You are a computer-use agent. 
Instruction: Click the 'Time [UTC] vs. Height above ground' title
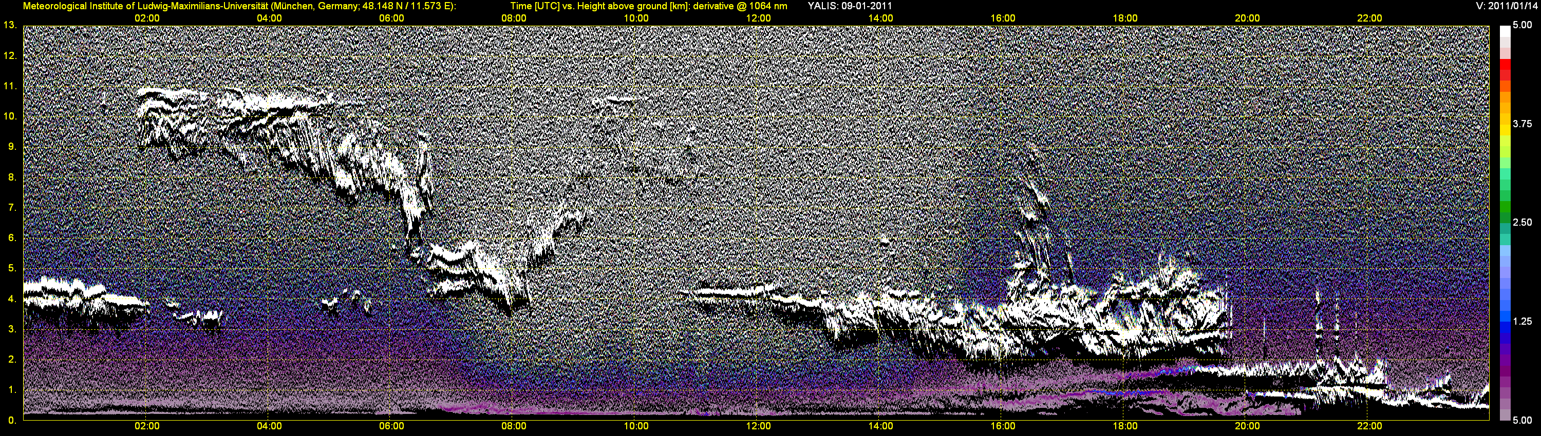648,6
